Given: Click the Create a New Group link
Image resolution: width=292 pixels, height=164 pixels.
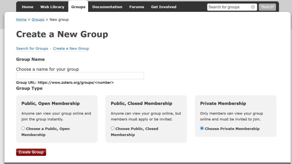Looking at the screenshot, I should 71,49.
